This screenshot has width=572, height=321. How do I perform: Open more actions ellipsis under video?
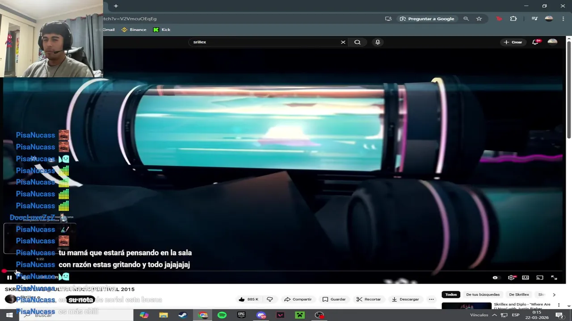pos(431,299)
